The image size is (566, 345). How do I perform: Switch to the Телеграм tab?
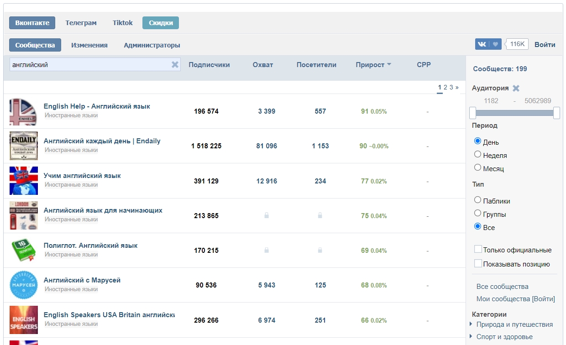tap(81, 23)
